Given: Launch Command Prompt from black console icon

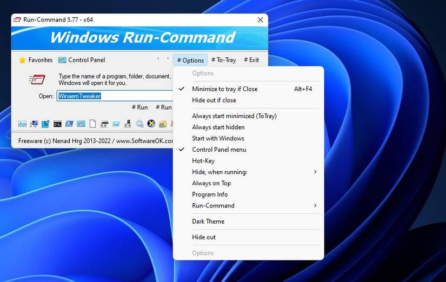Looking at the screenshot, I should point(57,124).
